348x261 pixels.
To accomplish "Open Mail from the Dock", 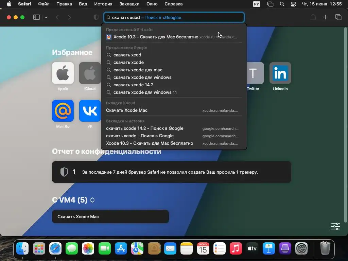I will pyautogui.click(x=170, y=248).
